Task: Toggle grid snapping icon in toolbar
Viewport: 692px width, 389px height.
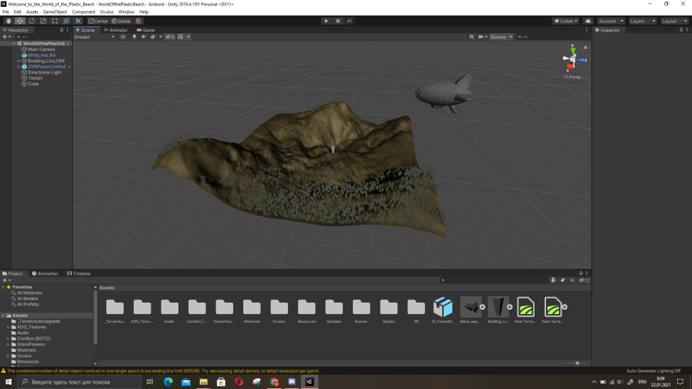Action: 139,21
